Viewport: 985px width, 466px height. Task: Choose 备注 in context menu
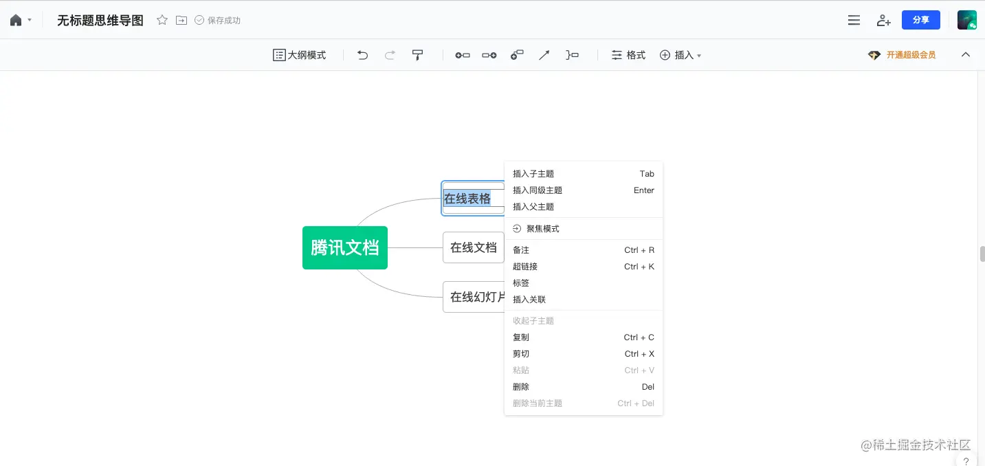[584, 250]
